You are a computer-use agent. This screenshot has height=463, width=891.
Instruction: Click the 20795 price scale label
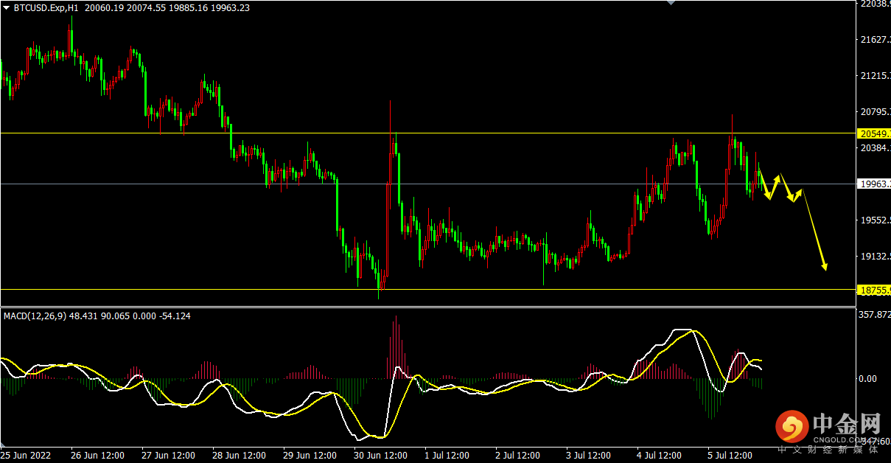(x=875, y=112)
